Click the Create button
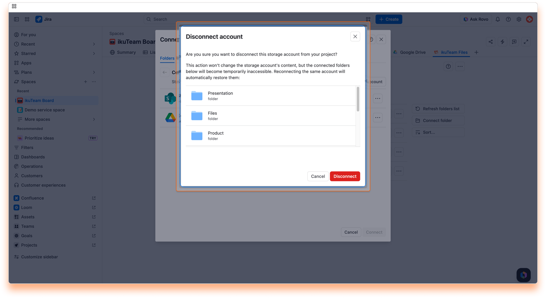Image resolution: width=546 pixels, height=298 pixels. point(389,19)
